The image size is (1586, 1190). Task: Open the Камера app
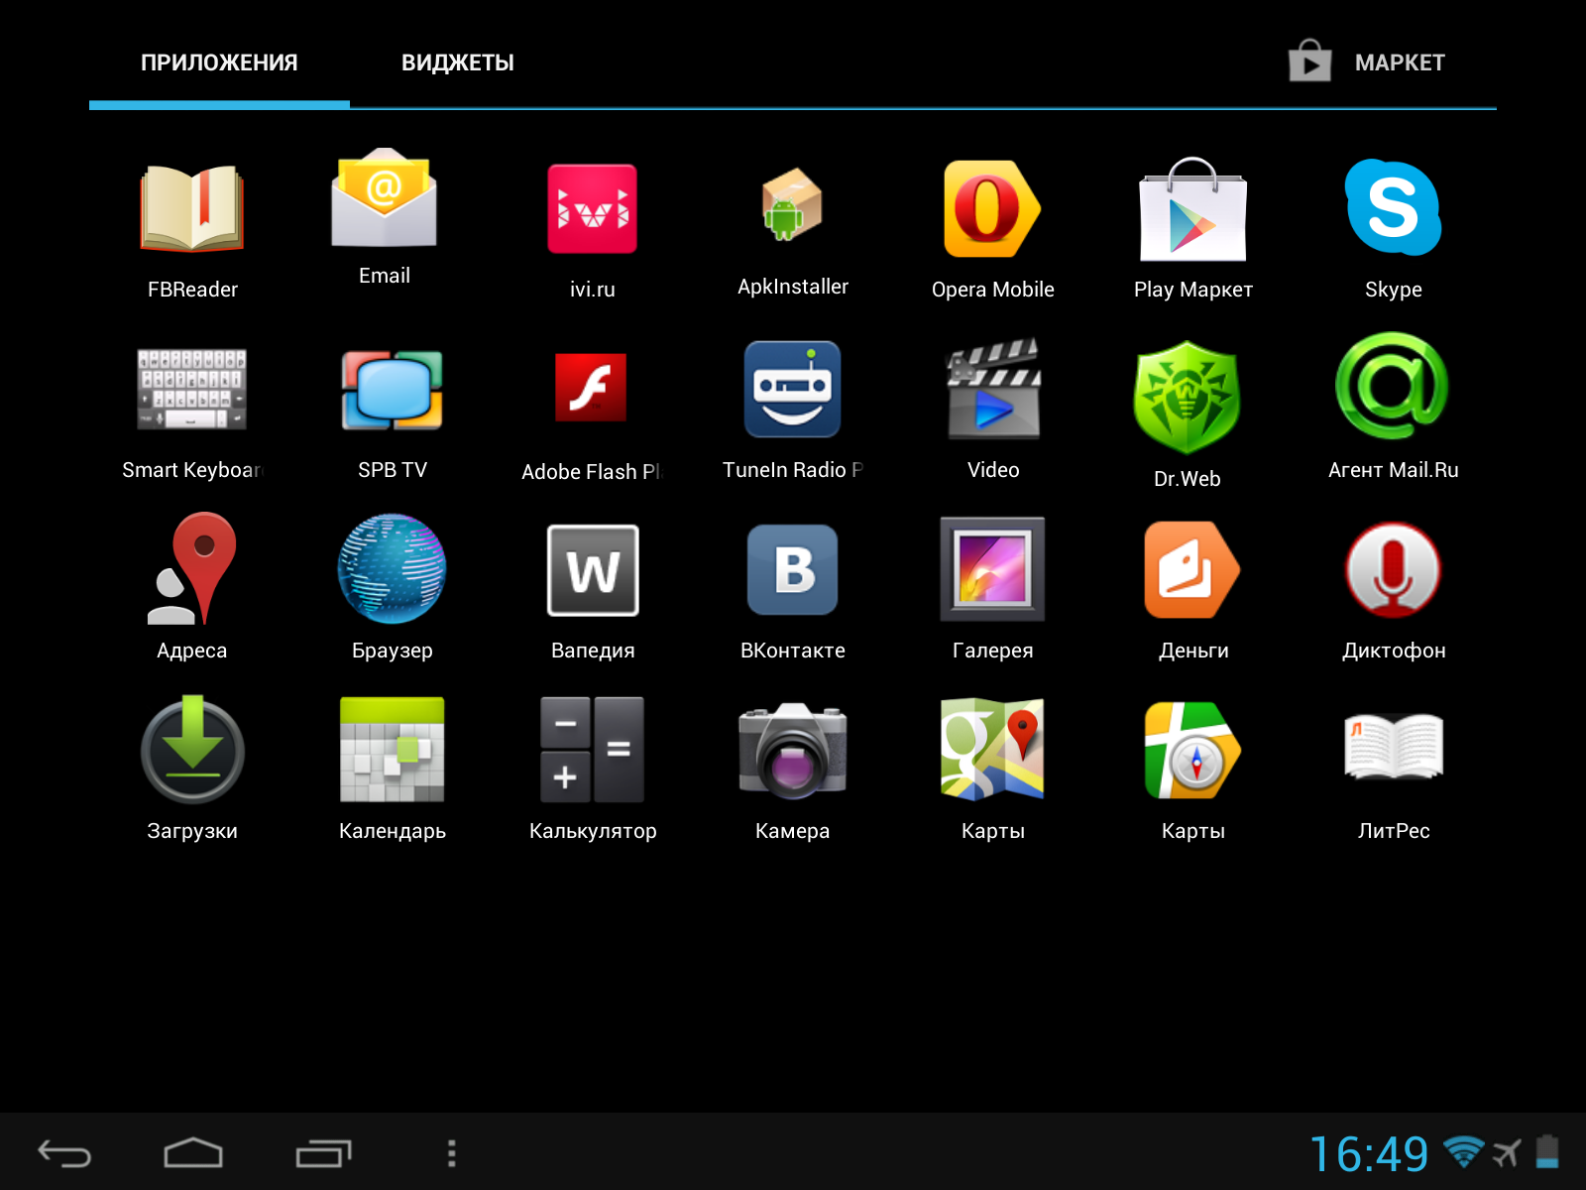tap(792, 752)
